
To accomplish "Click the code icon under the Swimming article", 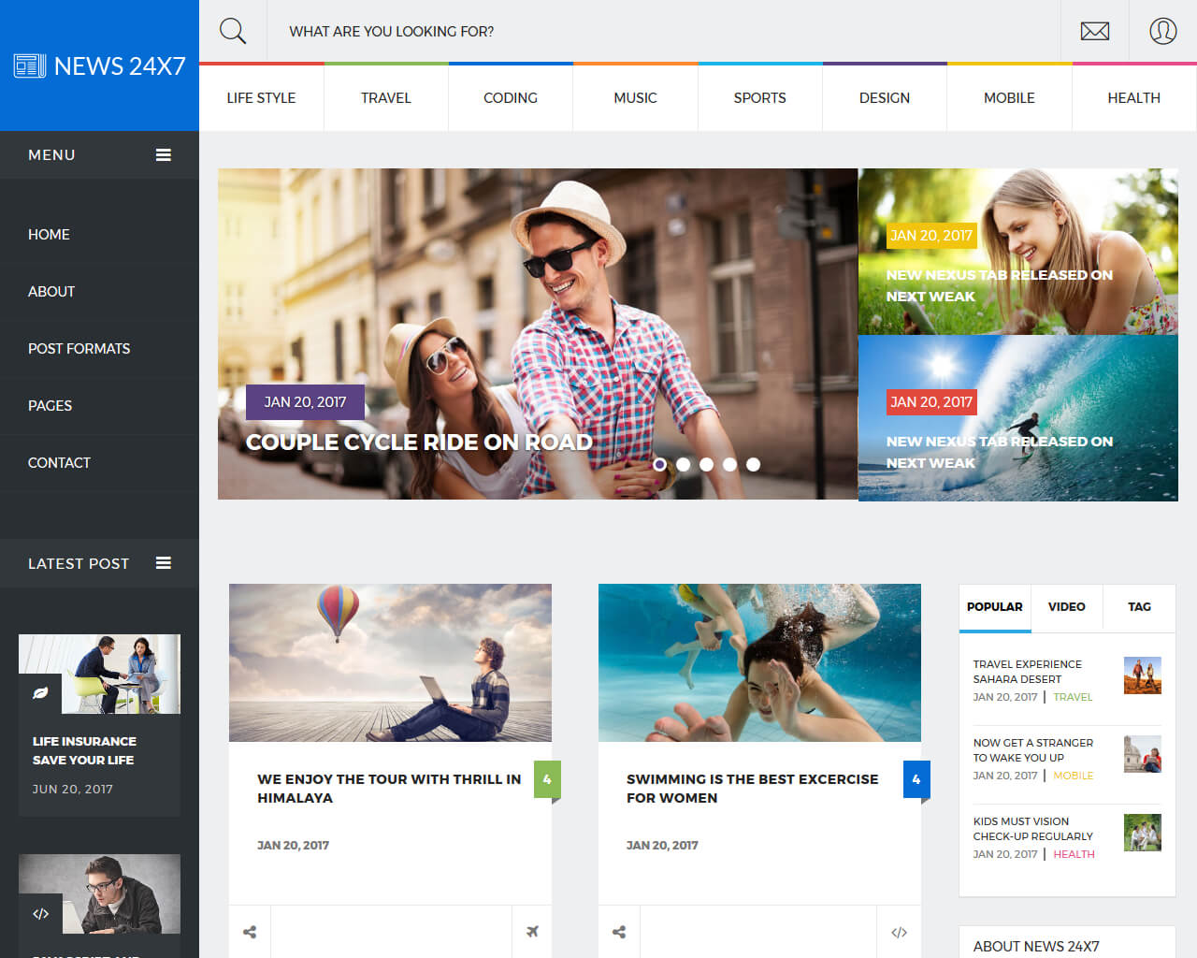I will pyautogui.click(x=899, y=932).
